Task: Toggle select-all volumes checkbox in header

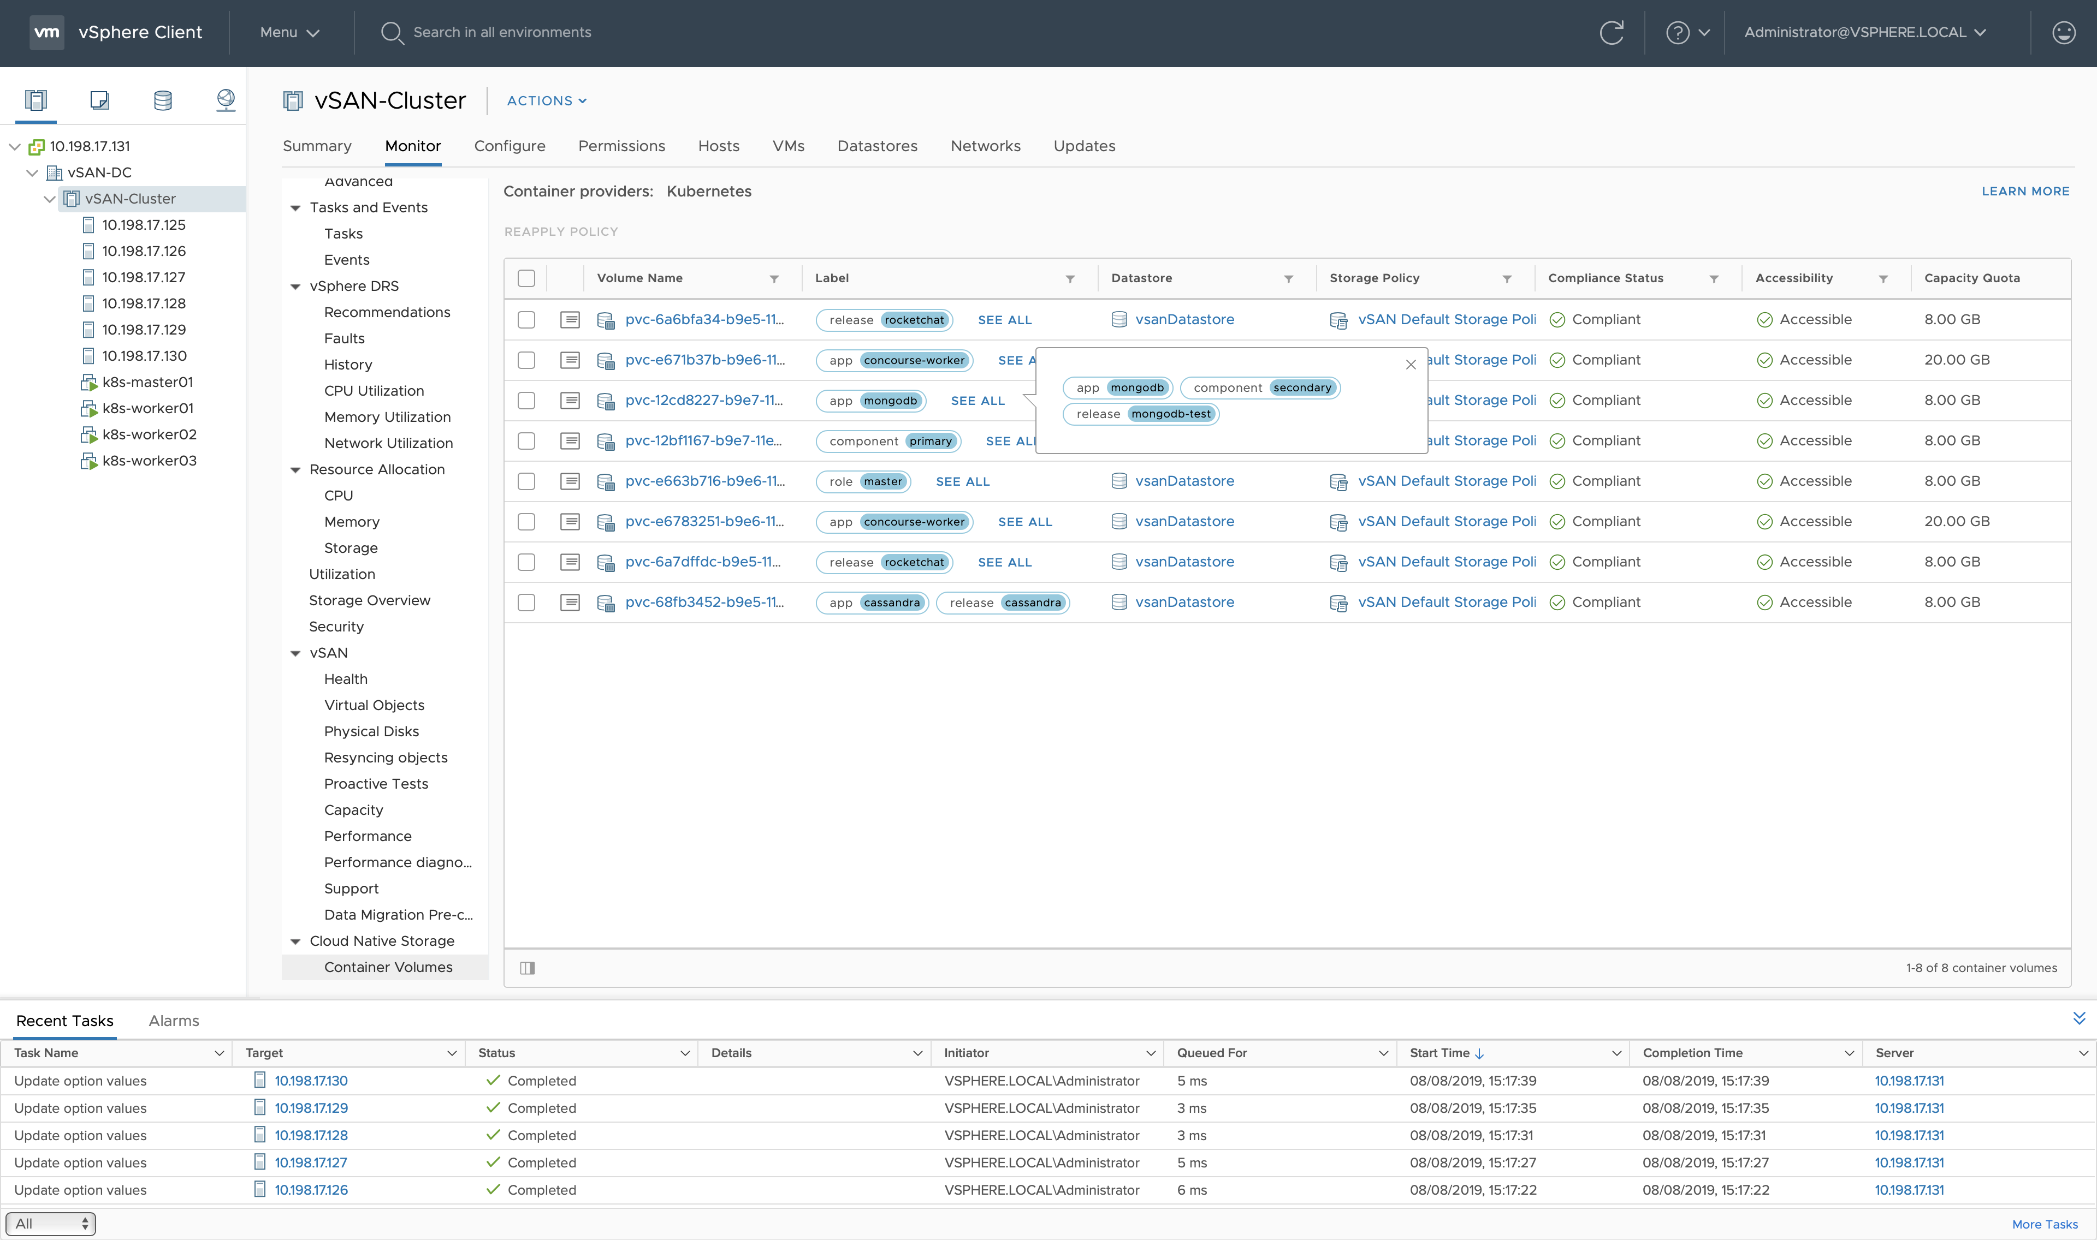Action: [526, 278]
